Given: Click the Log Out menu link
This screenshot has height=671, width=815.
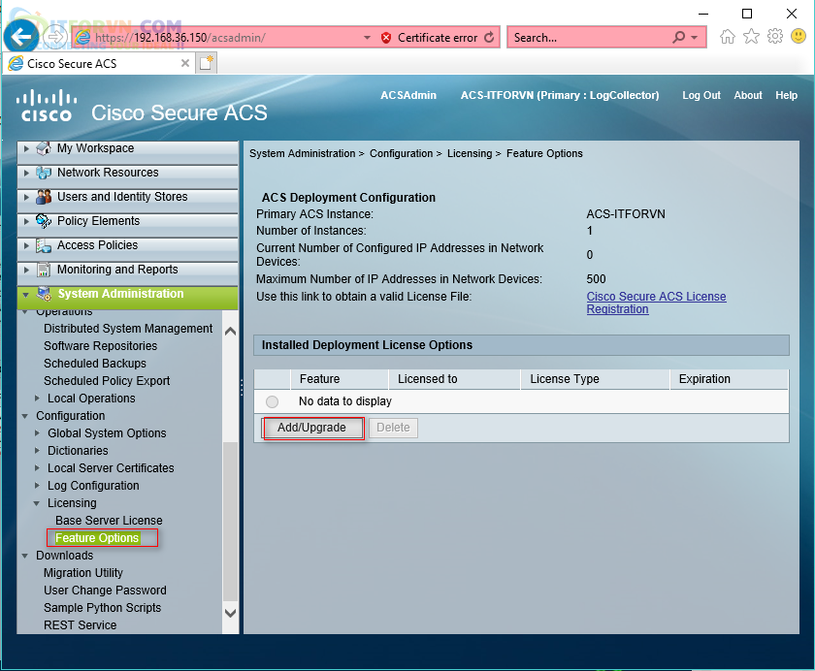Looking at the screenshot, I should [701, 95].
